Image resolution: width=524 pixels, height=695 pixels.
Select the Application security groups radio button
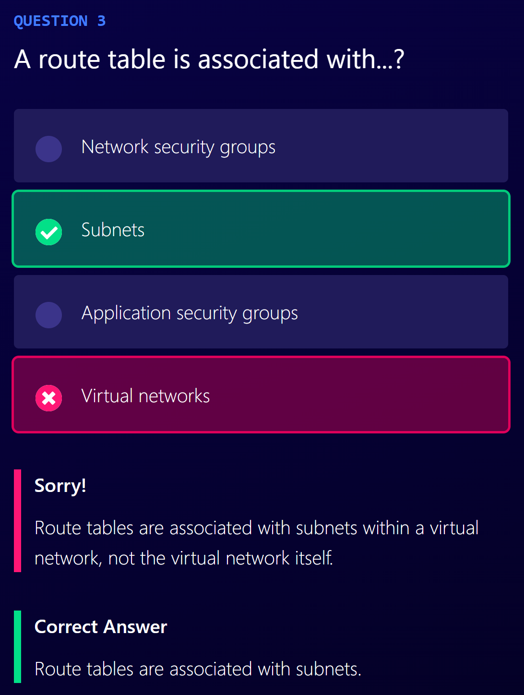pos(48,315)
